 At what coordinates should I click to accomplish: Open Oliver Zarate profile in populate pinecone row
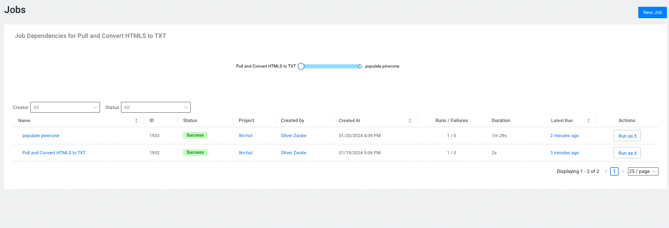pyautogui.click(x=294, y=136)
